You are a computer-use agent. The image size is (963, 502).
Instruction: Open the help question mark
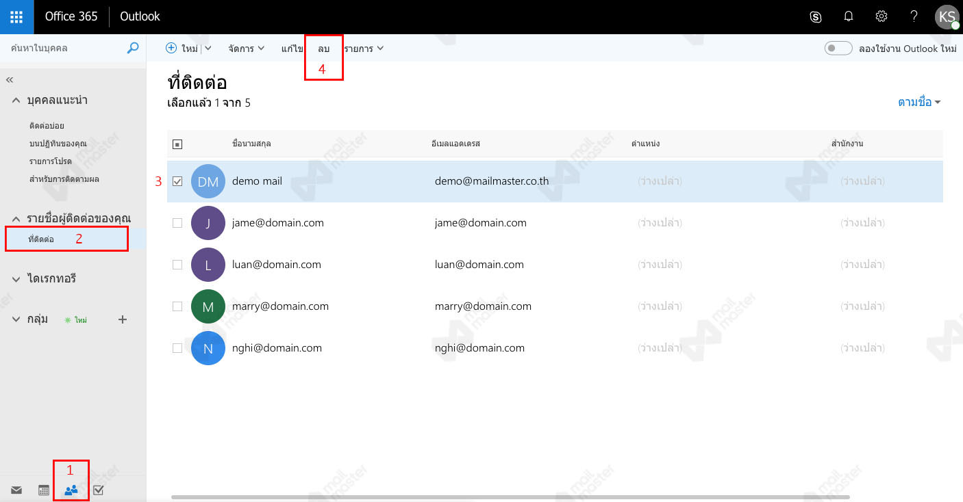914,17
